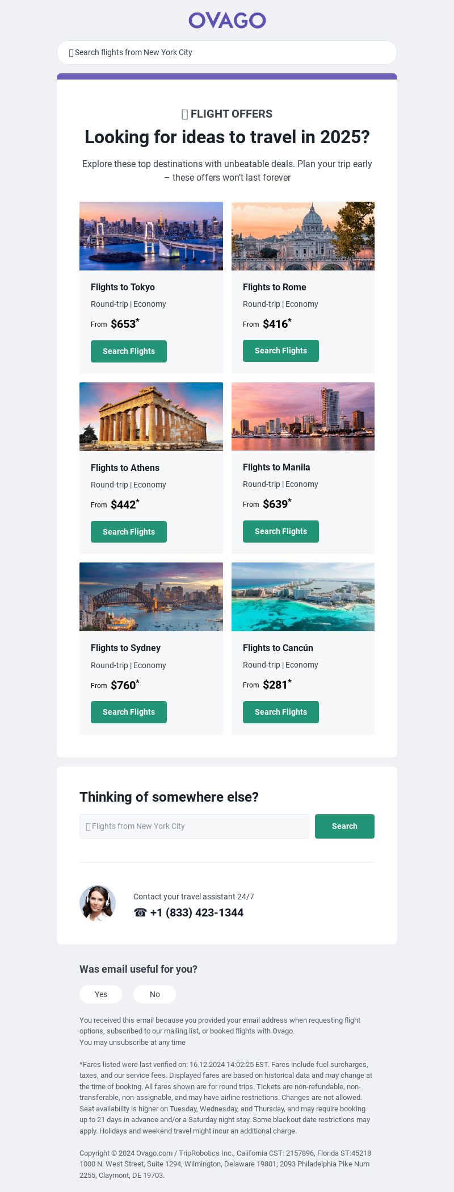Open the Rome cathedral image
This screenshot has width=454, height=1192.
[x=303, y=236]
